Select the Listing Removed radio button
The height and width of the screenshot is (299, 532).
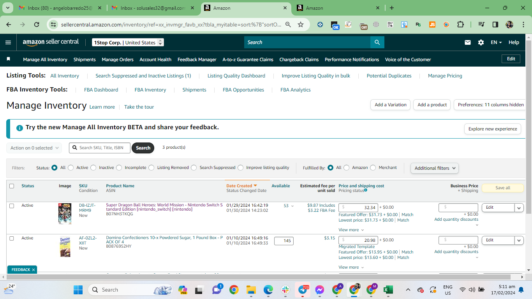[x=151, y=168]
